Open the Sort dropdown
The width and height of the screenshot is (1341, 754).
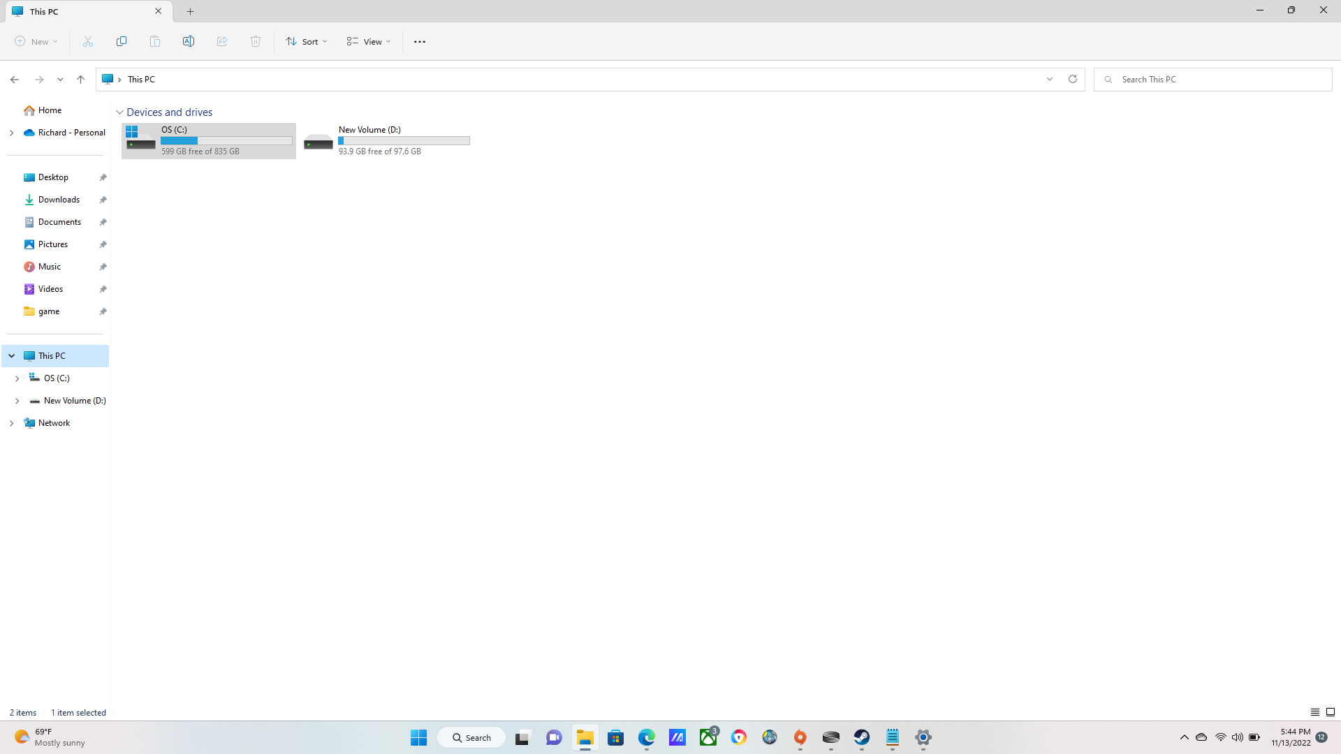pyautogui.click(x=307, y=42)
